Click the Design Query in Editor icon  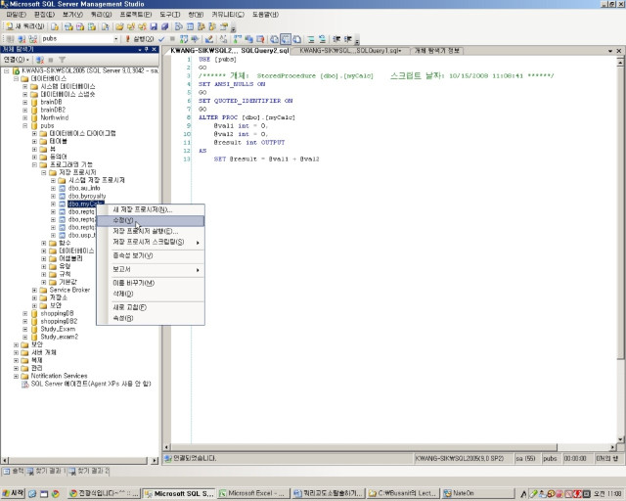(x=208, y=39)
